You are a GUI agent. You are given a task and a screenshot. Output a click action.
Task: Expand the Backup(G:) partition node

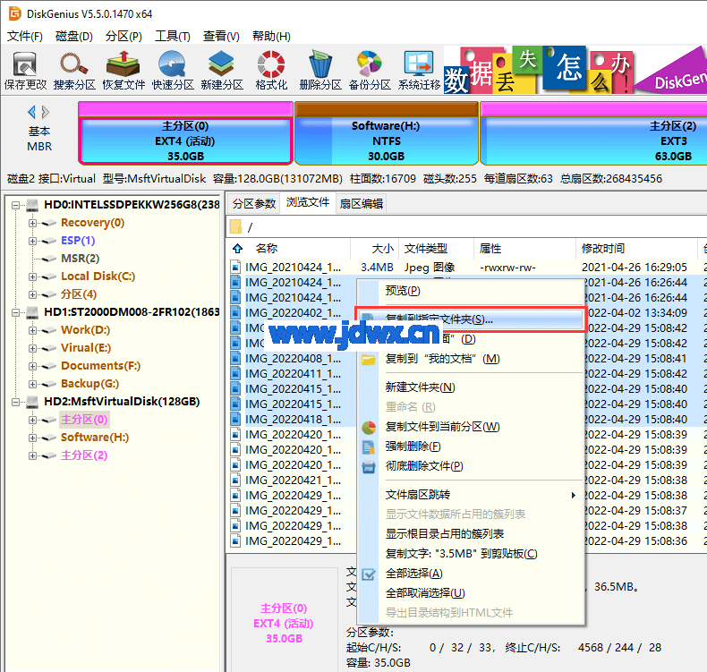tap(32, 384)
